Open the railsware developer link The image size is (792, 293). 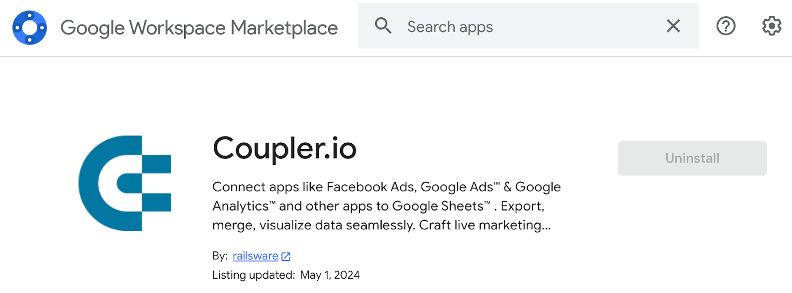255,256
